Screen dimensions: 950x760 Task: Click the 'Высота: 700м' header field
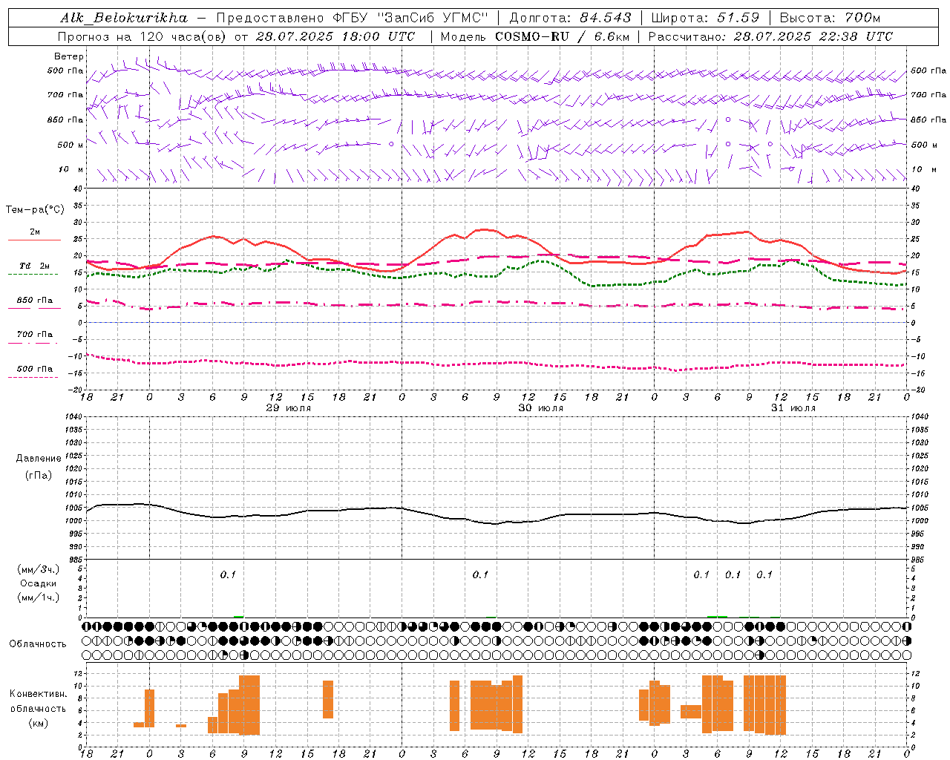pos(830,18)
